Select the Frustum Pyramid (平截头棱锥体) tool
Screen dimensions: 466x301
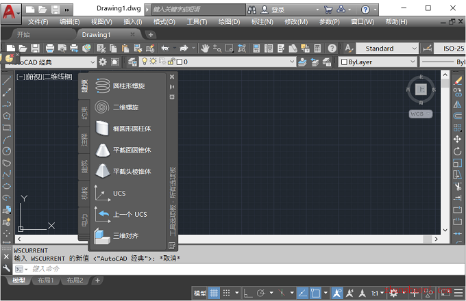pyautogui.click(x=123, y=172)
